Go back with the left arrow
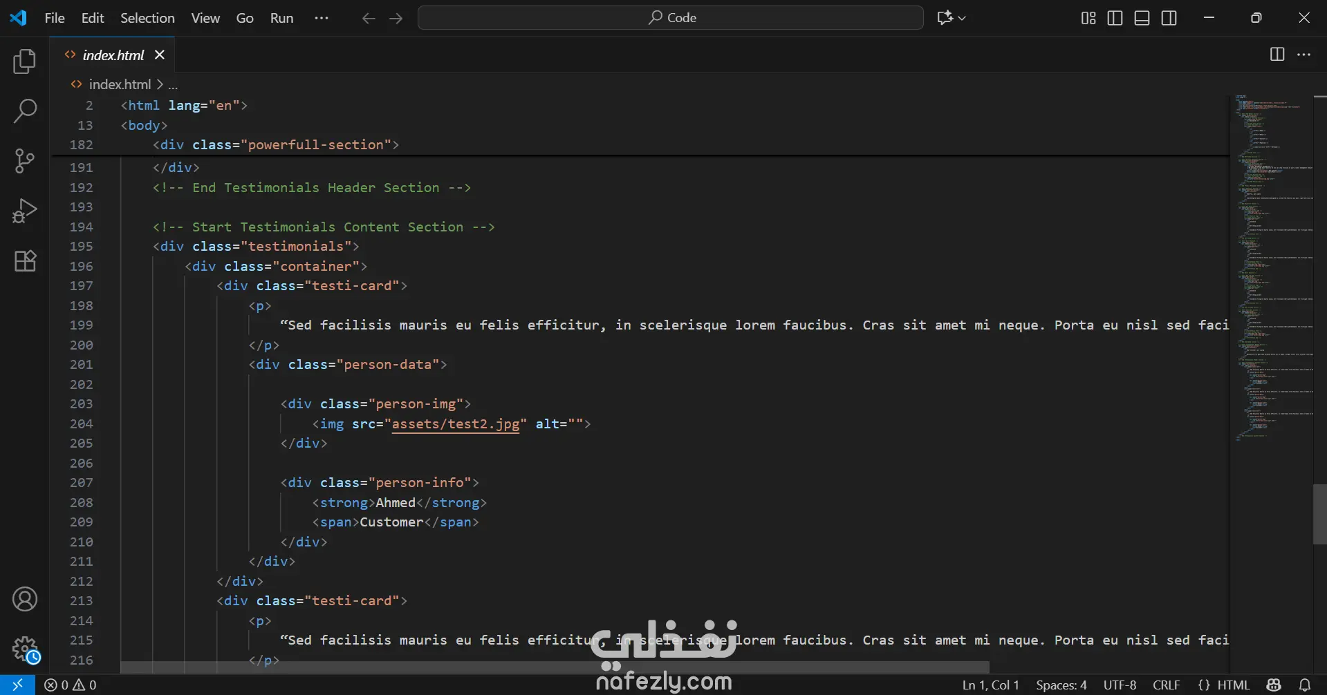1327x695 pixels. pos(369,18)
